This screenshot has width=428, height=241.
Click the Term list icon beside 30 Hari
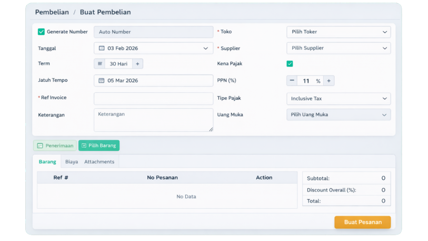99,64
